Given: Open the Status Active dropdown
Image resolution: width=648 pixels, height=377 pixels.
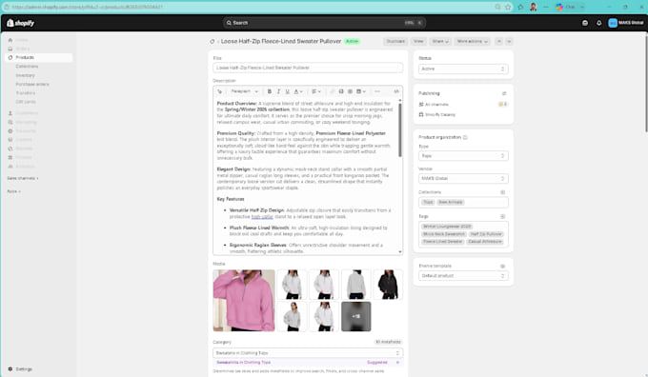Looking at the screenshot, I should pos(463,69).
